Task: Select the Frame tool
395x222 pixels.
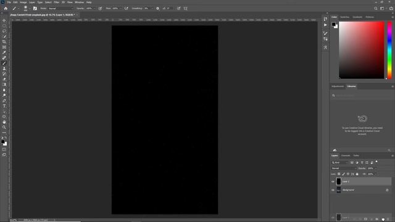Action: [4, 47]
